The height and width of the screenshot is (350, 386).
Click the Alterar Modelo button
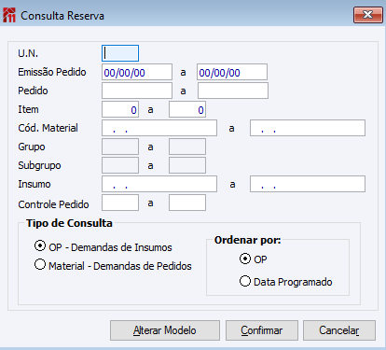(x=165, y=330)
